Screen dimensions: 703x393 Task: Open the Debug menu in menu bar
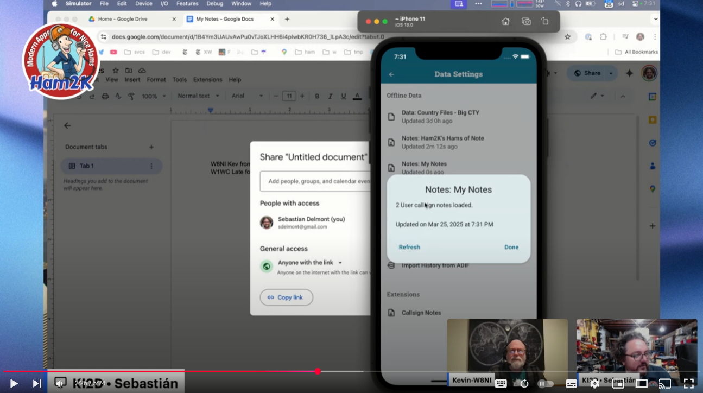click(214, 4)
